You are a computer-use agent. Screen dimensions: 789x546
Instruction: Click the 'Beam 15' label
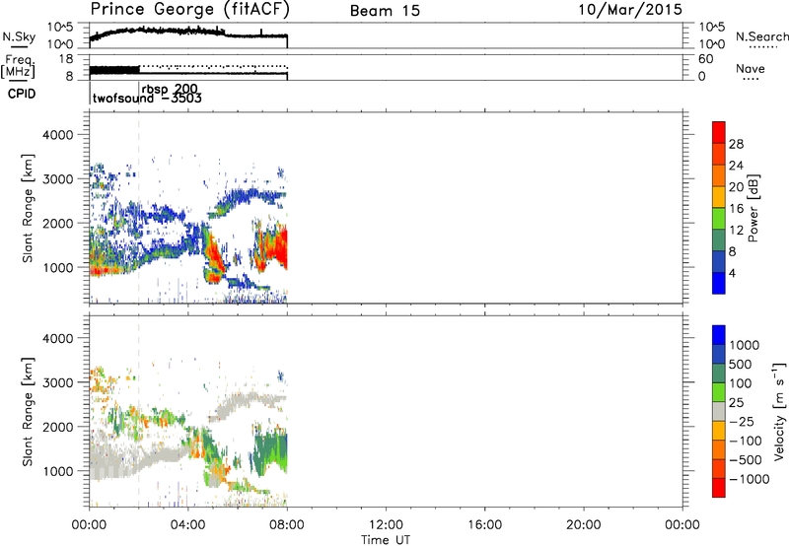tap(385, 11)
